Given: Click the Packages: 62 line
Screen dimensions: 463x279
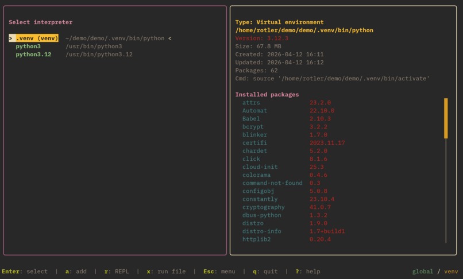Looking at the screenshot, I should pos(256,70).
